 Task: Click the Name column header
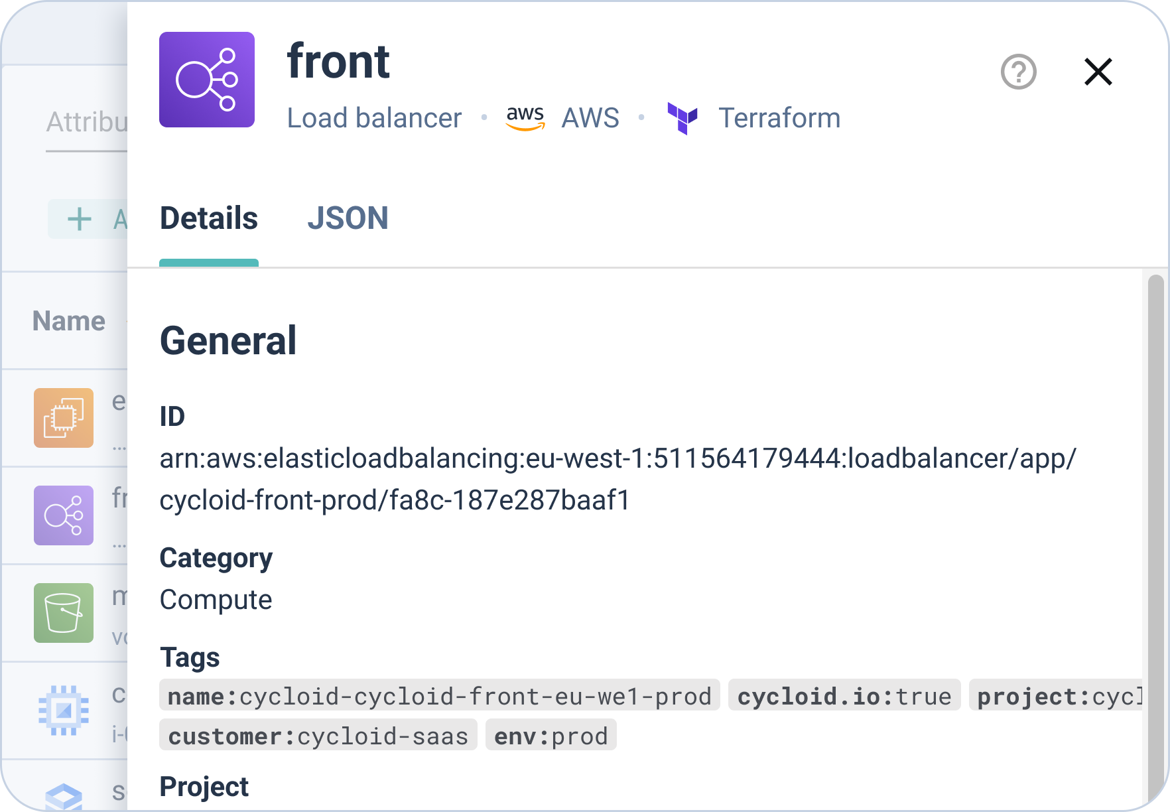pyautogui.click(x=69, y=321)
